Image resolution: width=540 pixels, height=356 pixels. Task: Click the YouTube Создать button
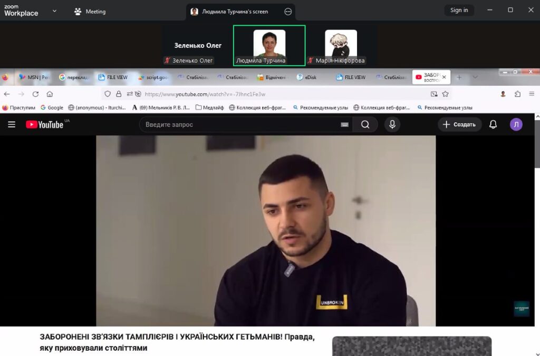pos(459,125)
